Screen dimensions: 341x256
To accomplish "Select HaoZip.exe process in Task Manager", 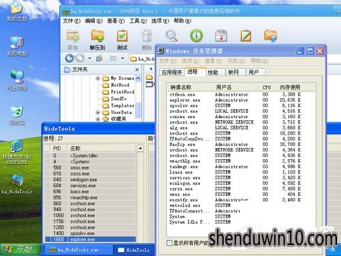I will click(x=235, y=144).
